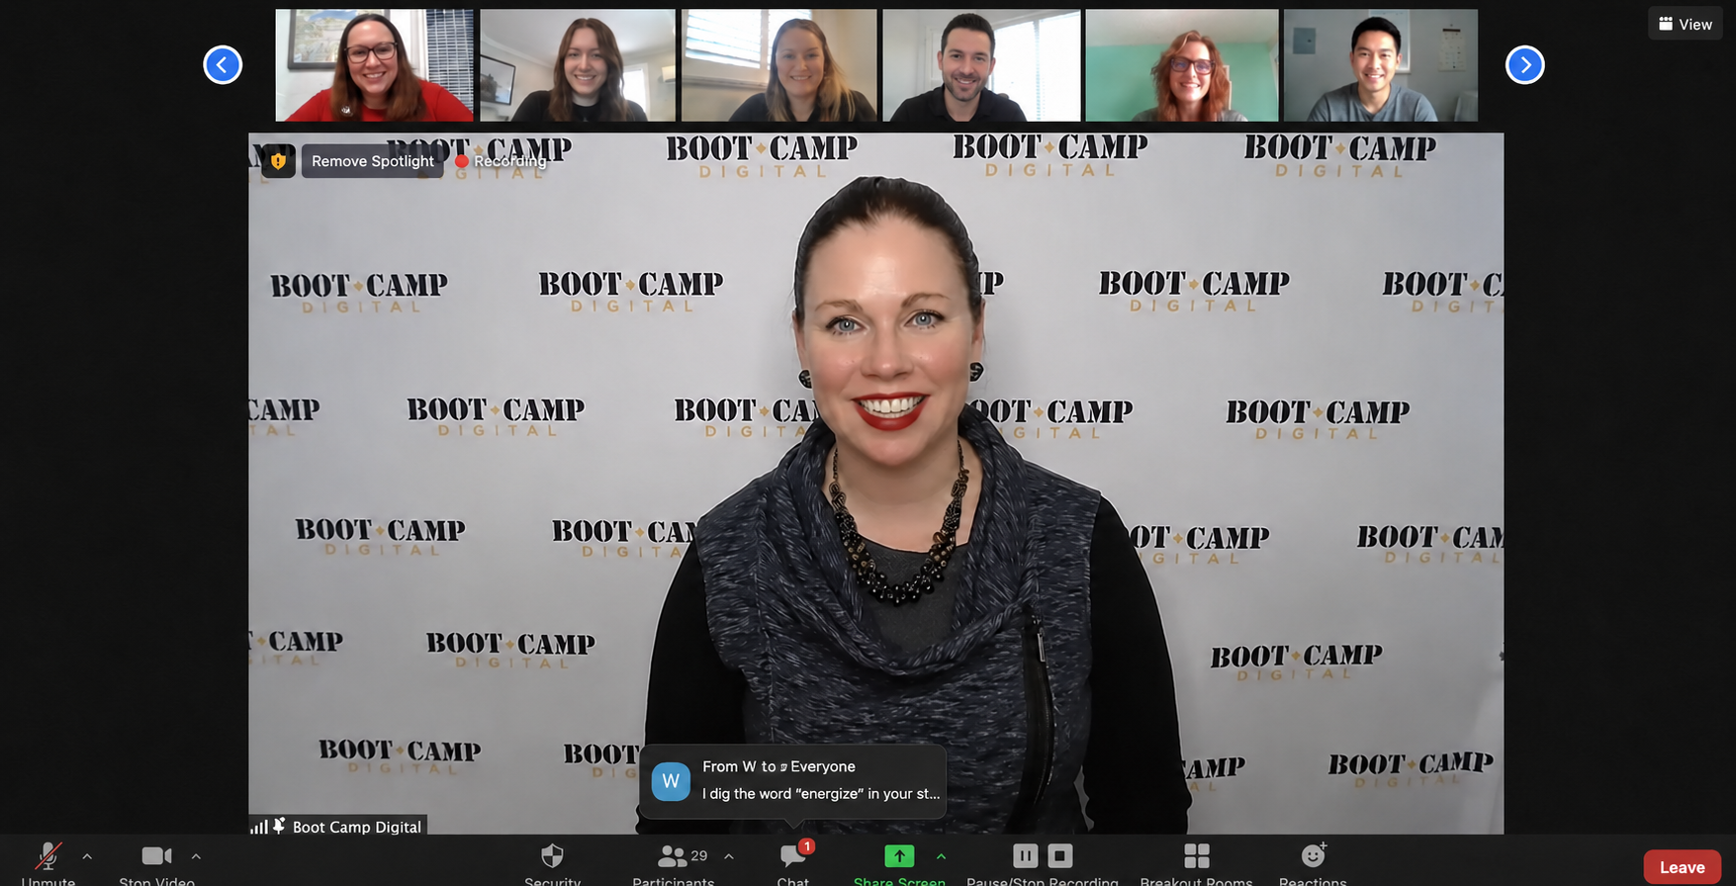This screenshot has height=886, width=1736.
Task: Pause the recording
Action: coord(1026,855)
